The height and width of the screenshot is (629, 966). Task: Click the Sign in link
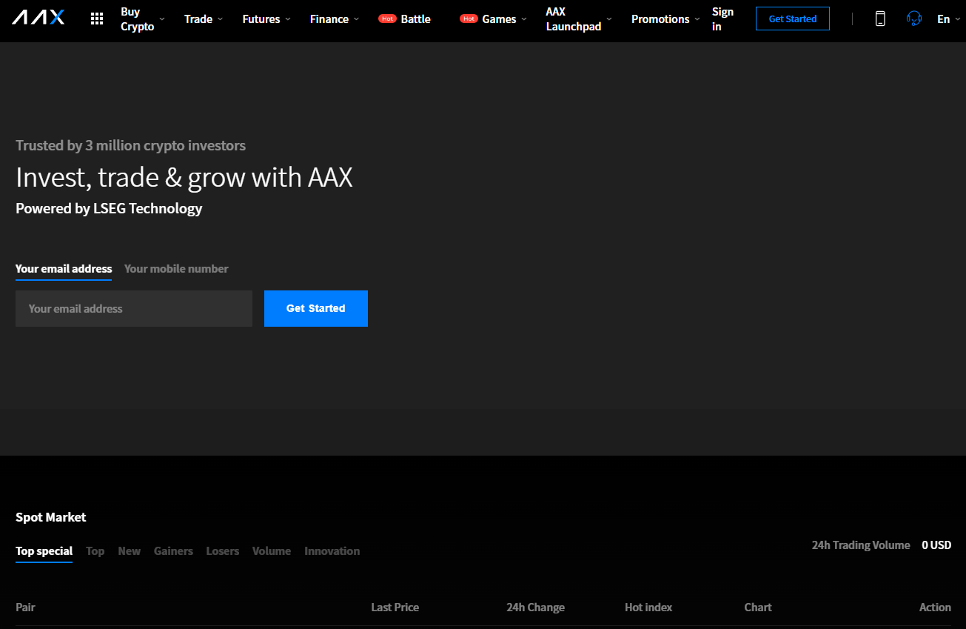[722, 19]
